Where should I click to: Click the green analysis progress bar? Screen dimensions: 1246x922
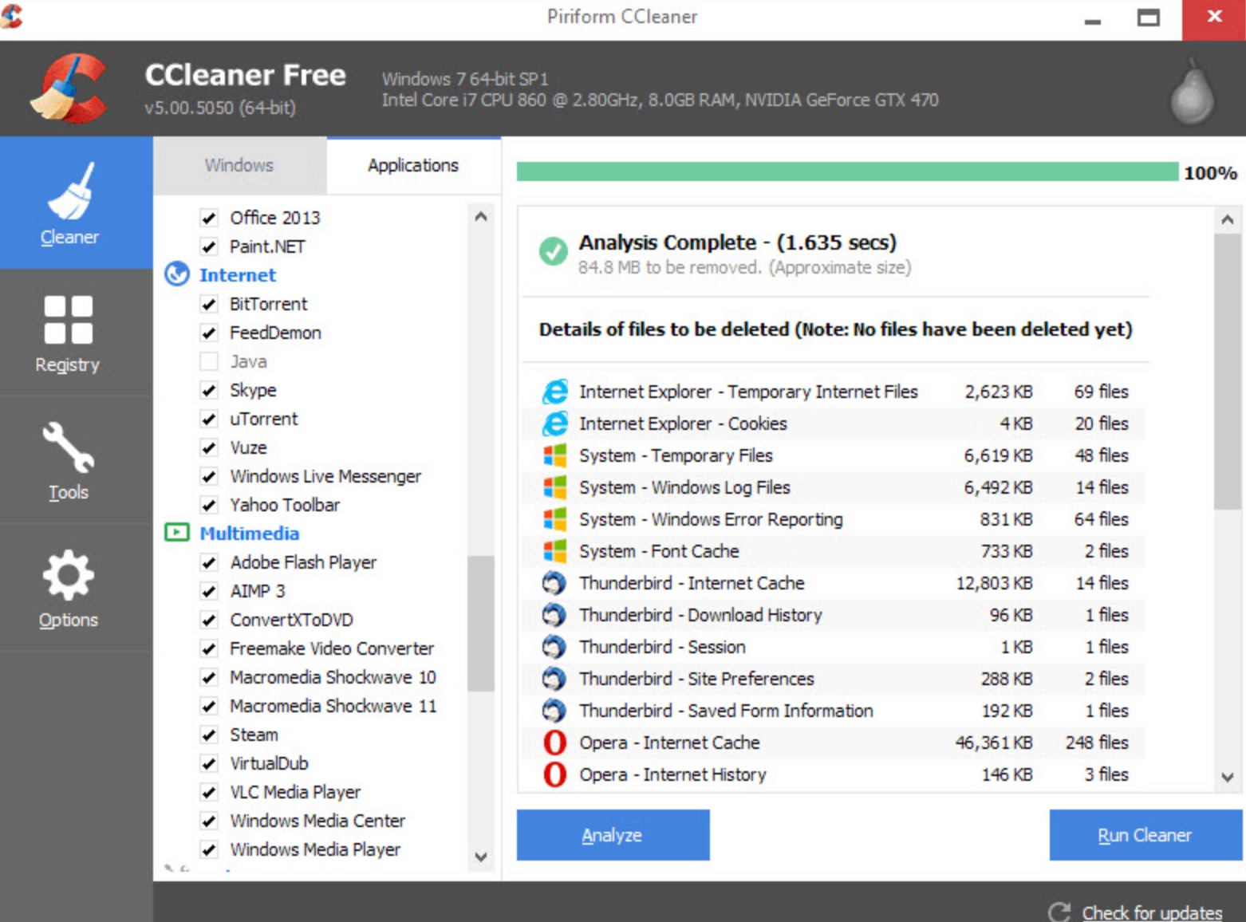pos(847,171)
